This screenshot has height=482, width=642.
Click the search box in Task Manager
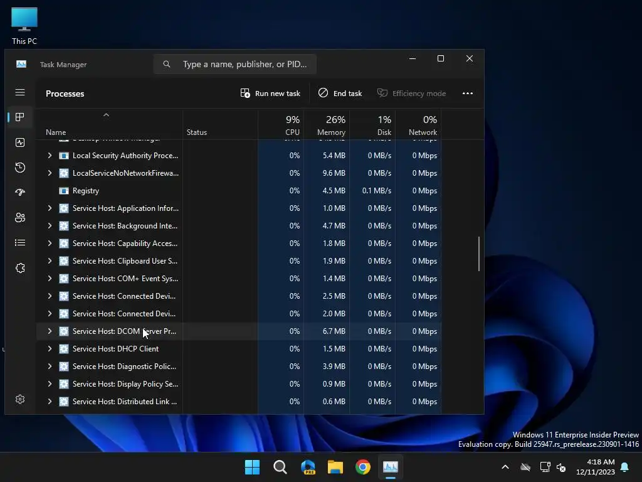pos(235,65)
